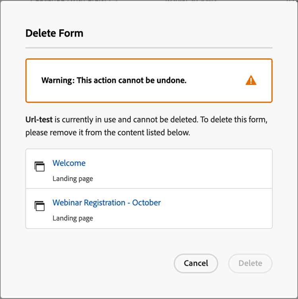Click the 'This action cannot be undone' warning text

pyautogui.click(x=131, y=80)
